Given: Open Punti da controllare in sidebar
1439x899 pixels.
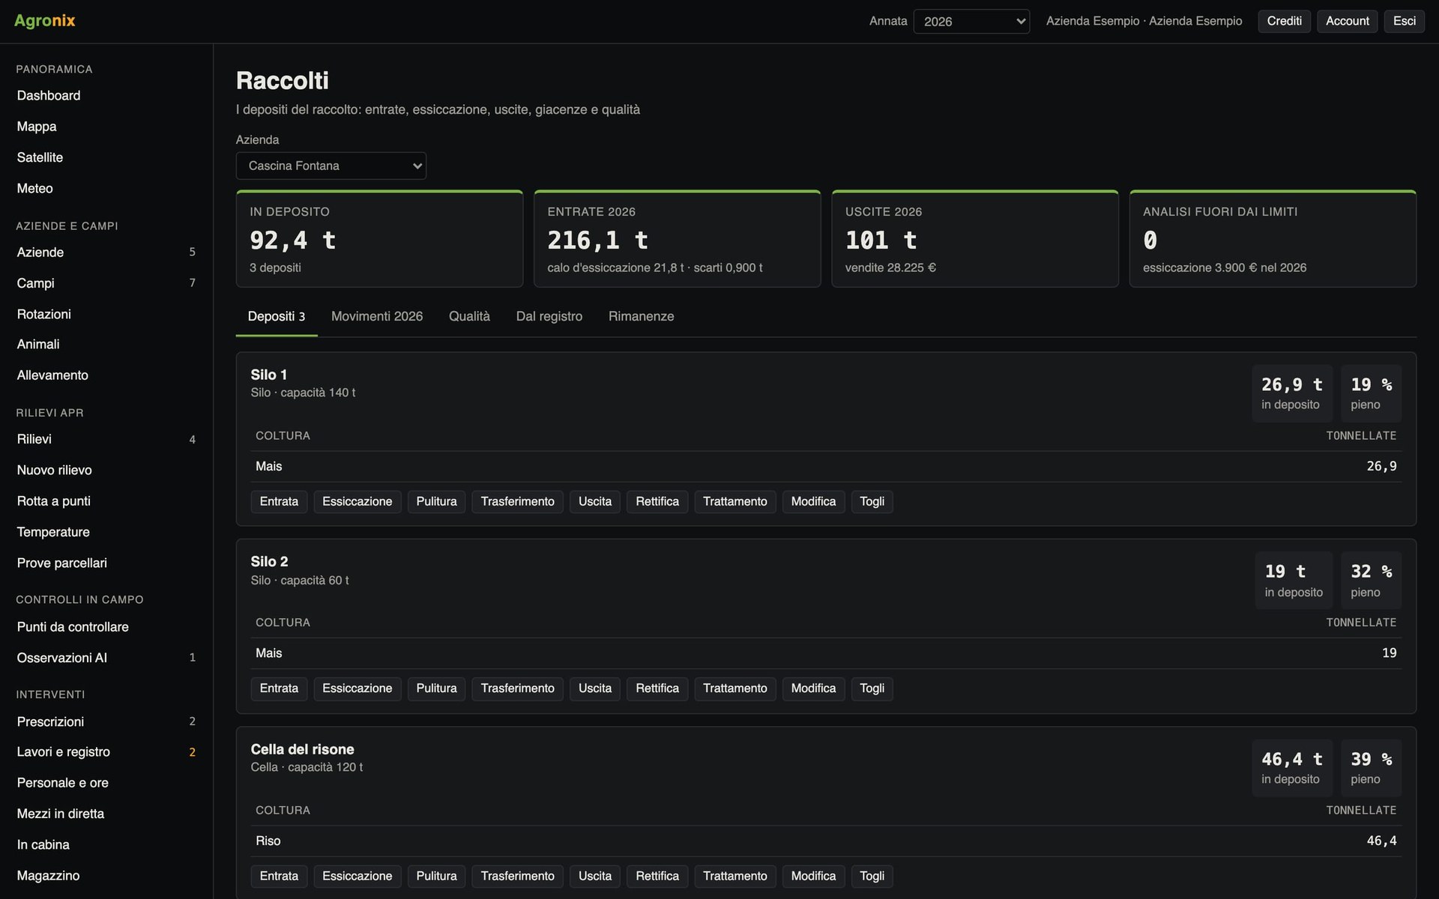Looking at the screenshot, I should [x=106, y=627].
